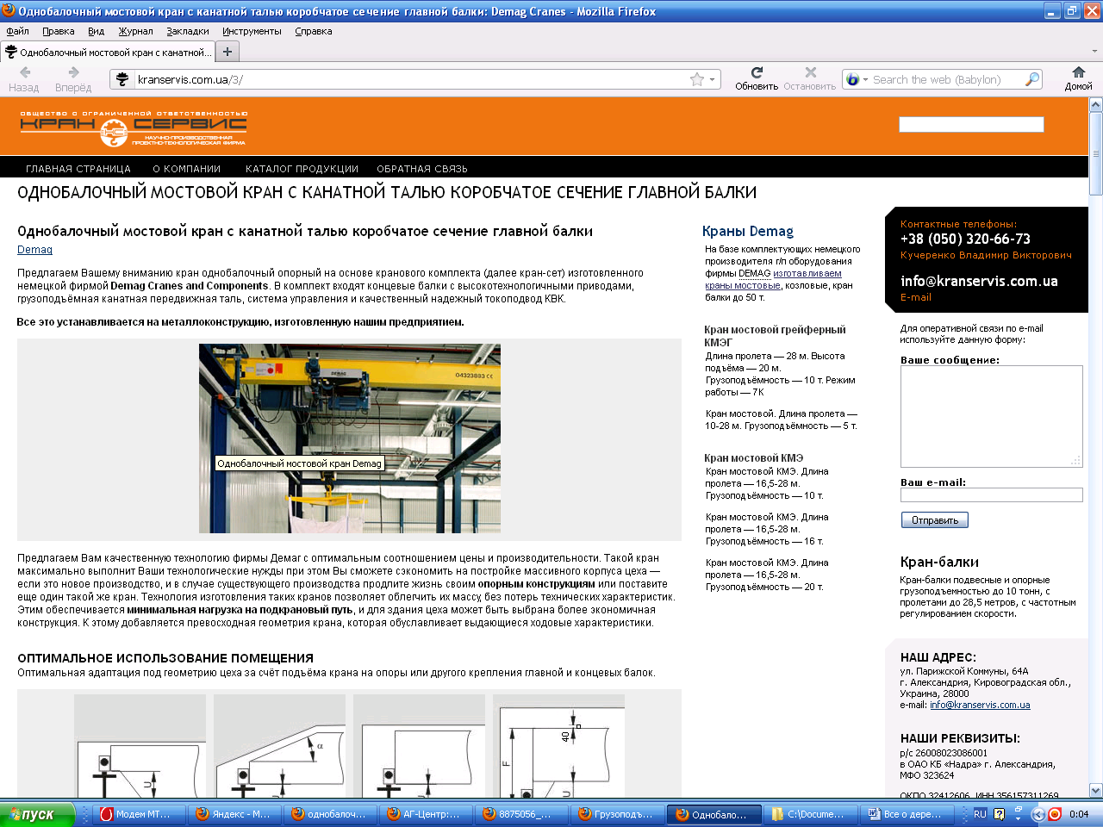
Task: Click the Остановить stop loading icon
Action: tap(810, 72)
